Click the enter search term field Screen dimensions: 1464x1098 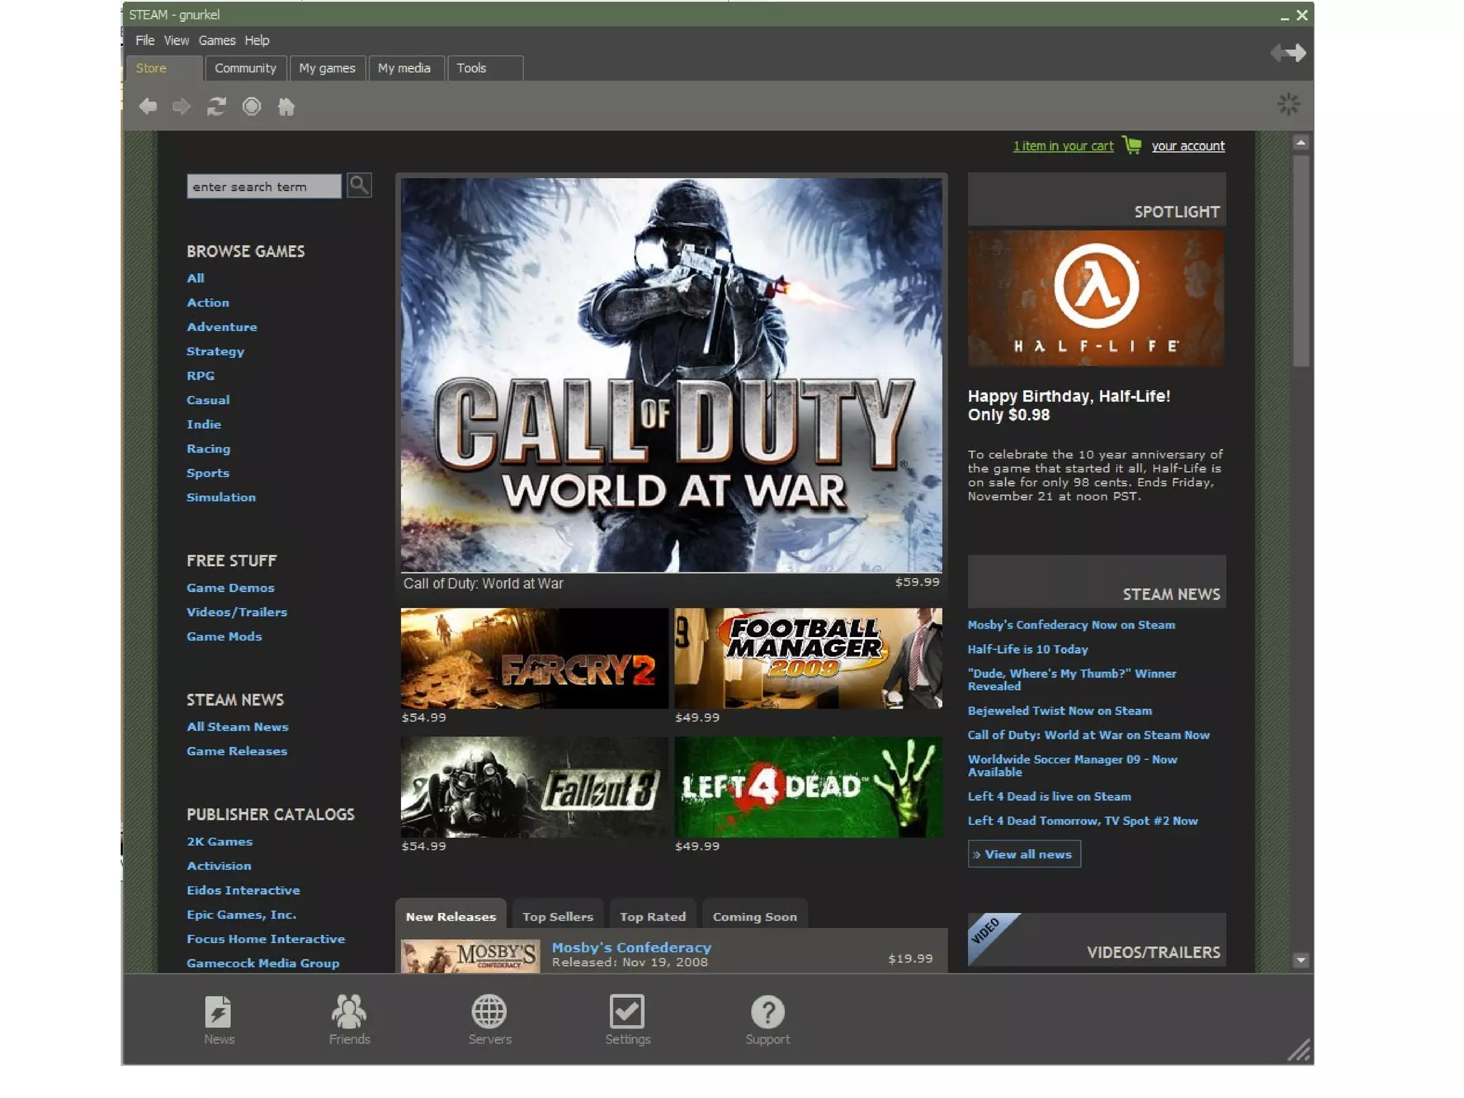pyautogui.click(x=263, y=187)
